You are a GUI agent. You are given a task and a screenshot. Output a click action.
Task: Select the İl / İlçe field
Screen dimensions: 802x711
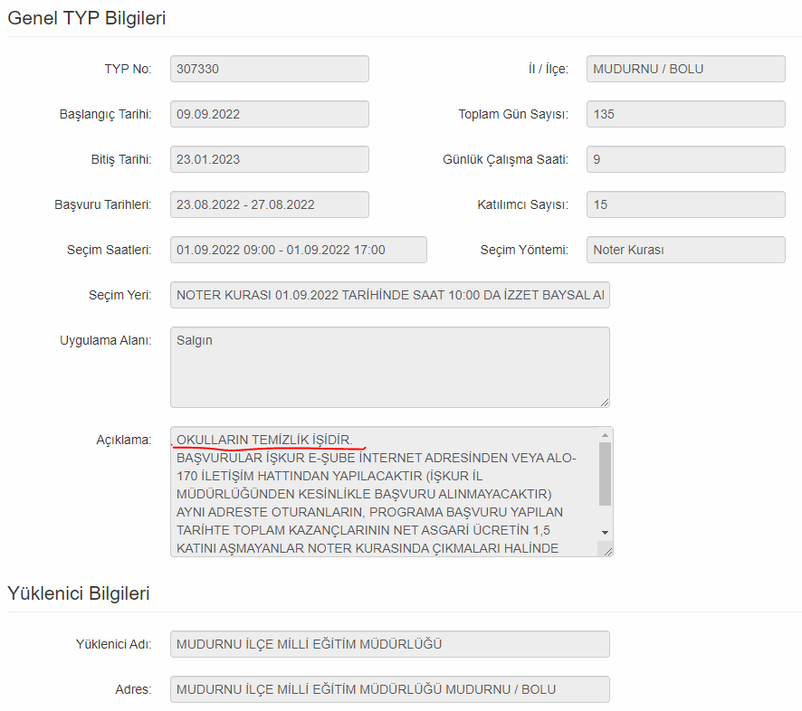(x=685, y=69)
